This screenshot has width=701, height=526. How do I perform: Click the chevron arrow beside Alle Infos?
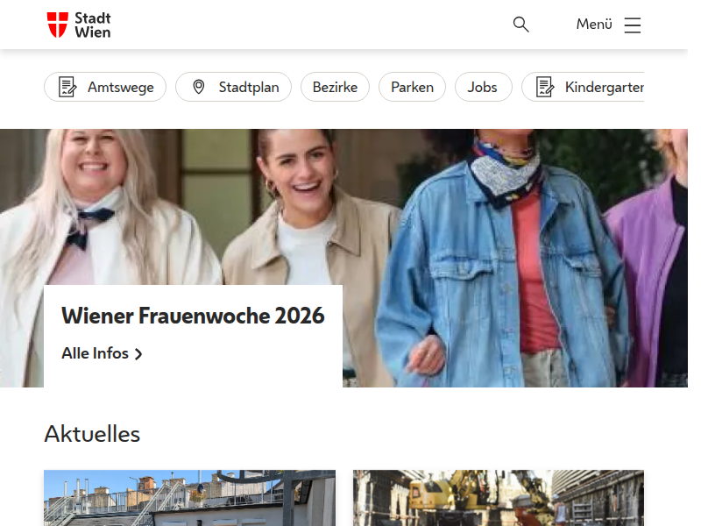[138, 354]
